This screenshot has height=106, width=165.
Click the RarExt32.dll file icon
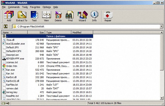[x=4, y=81]
